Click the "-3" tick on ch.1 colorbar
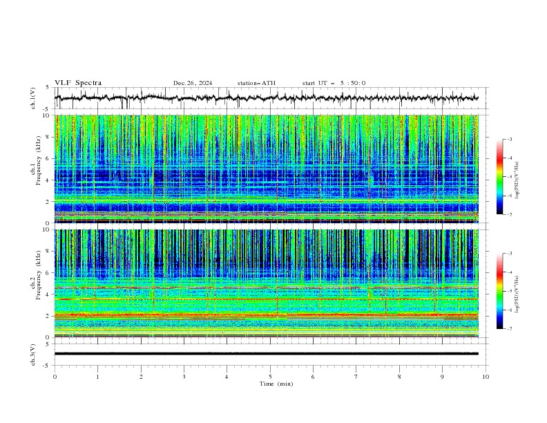The width and height of the screenshot is (547, 423). [x=509, y=139]
